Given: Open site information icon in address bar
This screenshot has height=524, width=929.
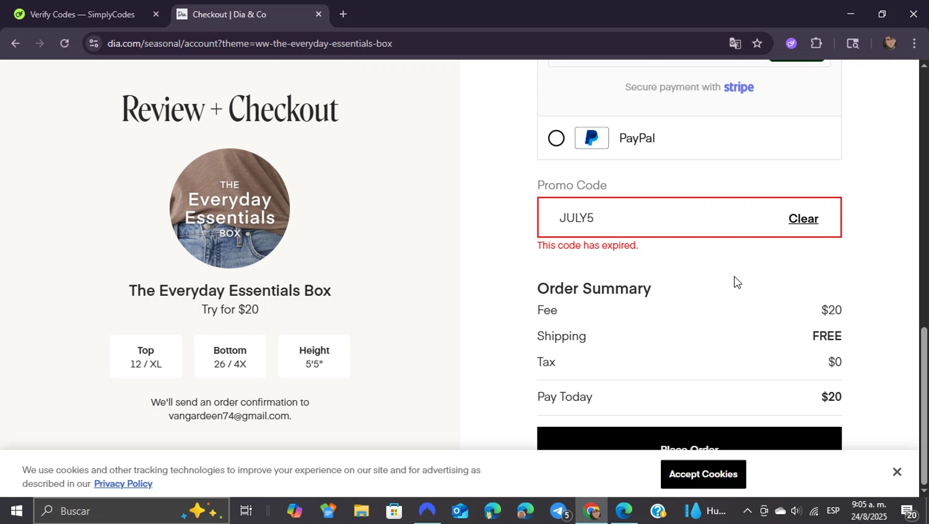Looking at the screenshot, I should point(94,43).
